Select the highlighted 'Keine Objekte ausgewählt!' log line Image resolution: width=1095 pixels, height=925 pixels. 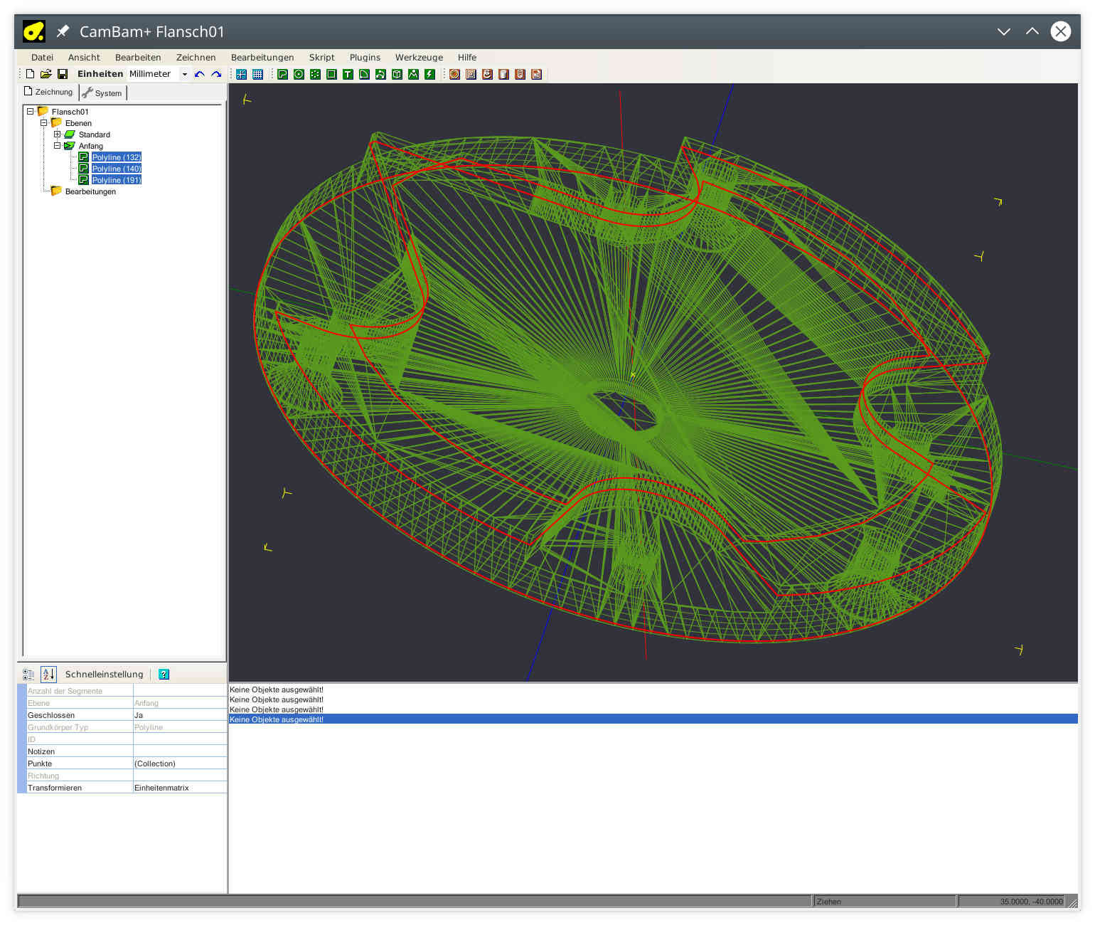point(653,719)
